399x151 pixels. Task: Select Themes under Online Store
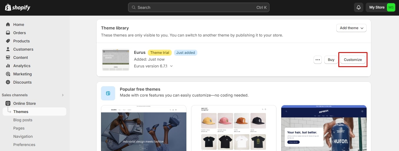[34, 112]
